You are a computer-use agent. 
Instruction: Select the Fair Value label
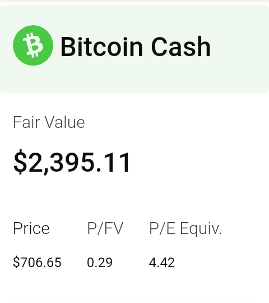(x=49, y=122)
